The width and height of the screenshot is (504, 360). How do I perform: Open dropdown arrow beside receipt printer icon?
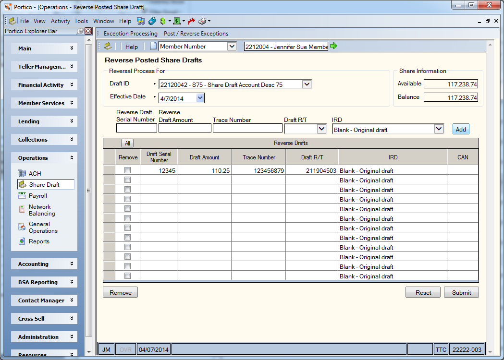209,21
